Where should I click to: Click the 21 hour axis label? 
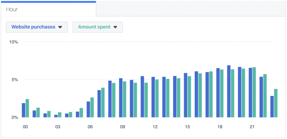pos(252,127)
